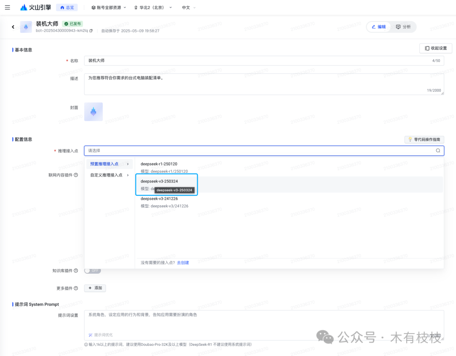This screenshot has width=456, height=356.
Task: Select 预置推理接入点 category
Action: pyautogui.click(x=109, y=164)
